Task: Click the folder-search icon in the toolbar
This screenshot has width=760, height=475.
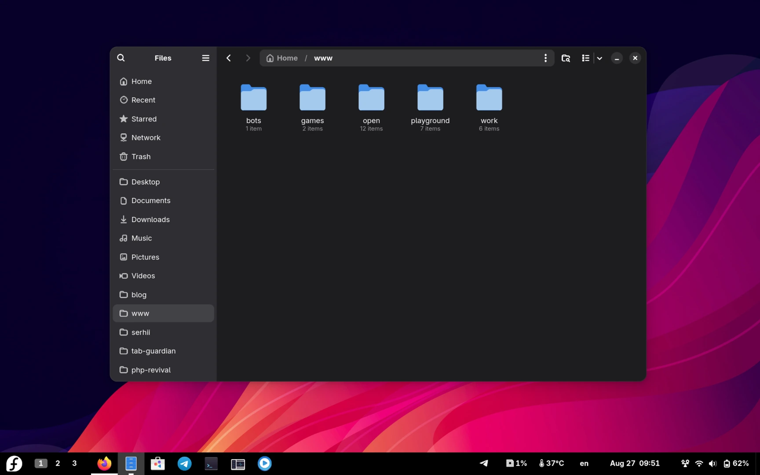Action: coord(566,58)
